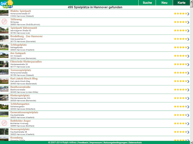Open details via the Am Gutspark chevron
This screenshot has width=193, height=144.
tap(188, 56)
